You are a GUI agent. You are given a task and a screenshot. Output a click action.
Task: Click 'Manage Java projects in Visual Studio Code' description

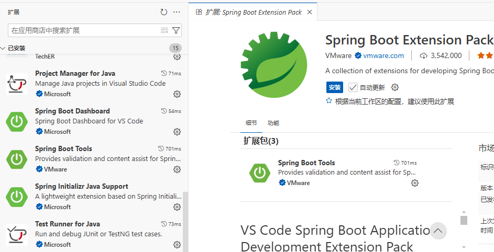coord(100,83)
